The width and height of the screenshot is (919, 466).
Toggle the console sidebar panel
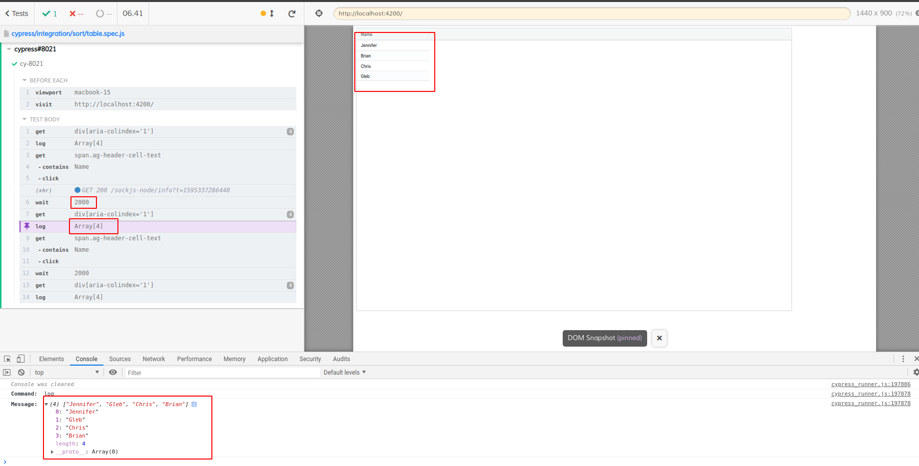coord(7,372)
